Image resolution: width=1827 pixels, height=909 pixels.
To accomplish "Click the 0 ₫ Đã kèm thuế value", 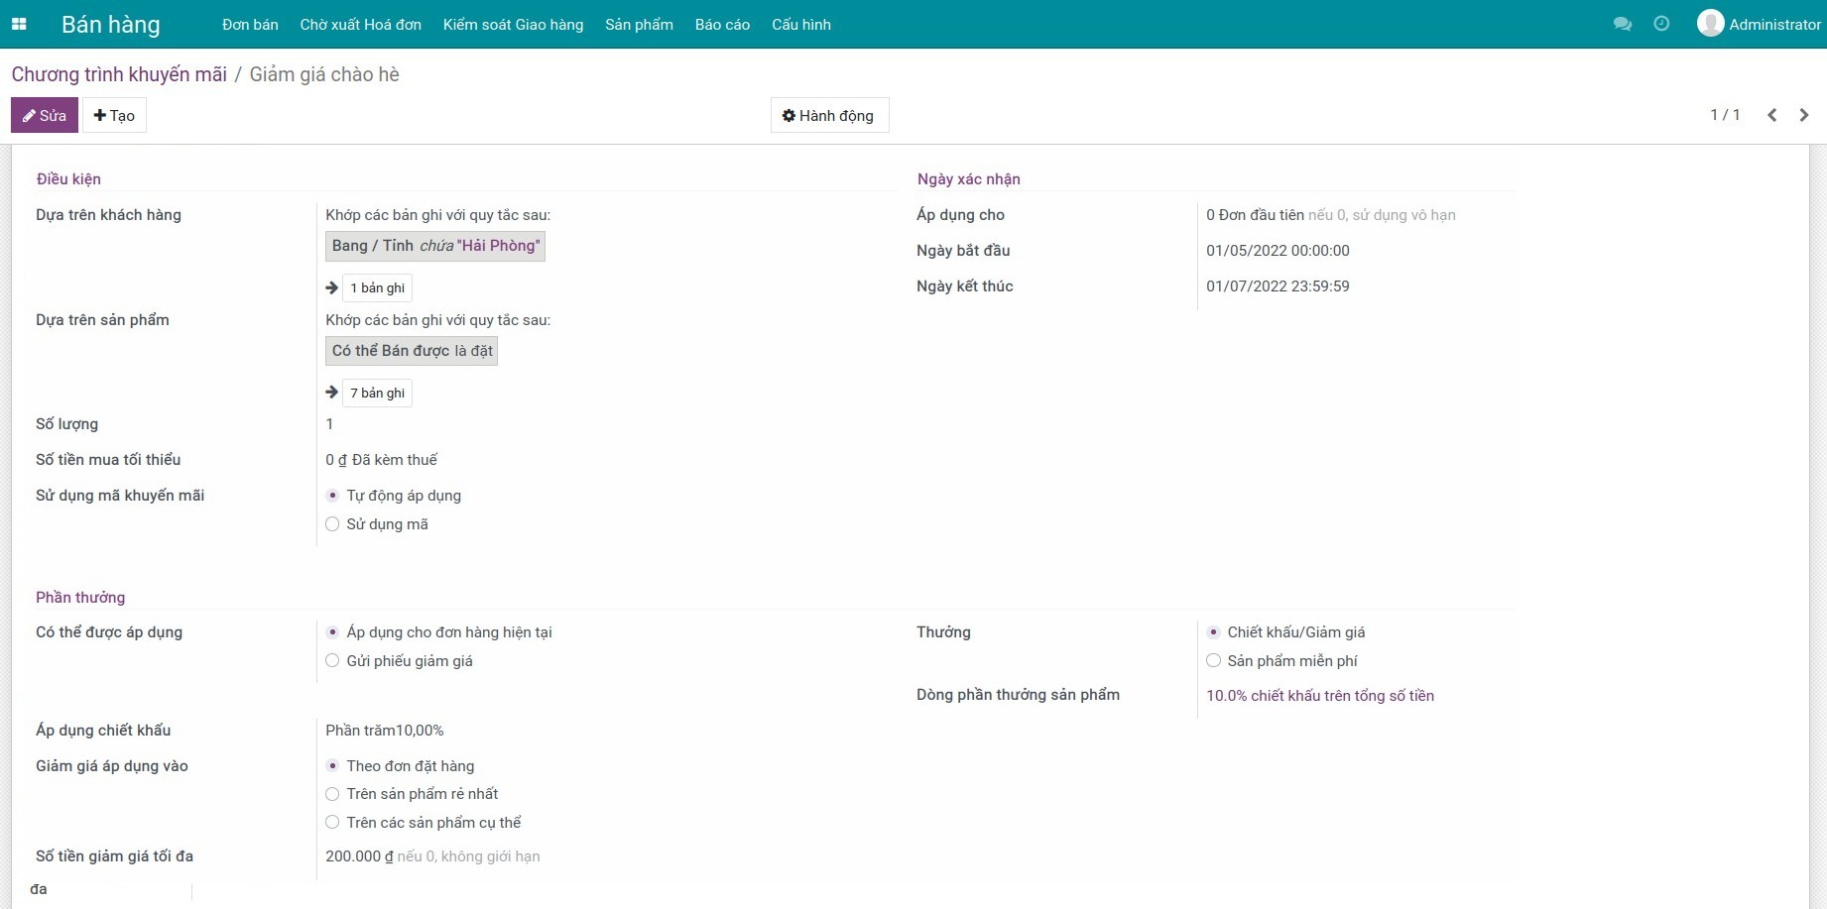I will (x=381, y=460).
